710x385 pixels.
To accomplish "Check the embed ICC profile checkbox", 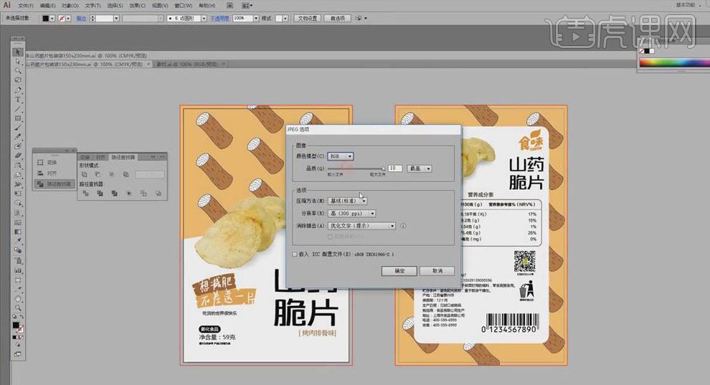I will (295, 255).
